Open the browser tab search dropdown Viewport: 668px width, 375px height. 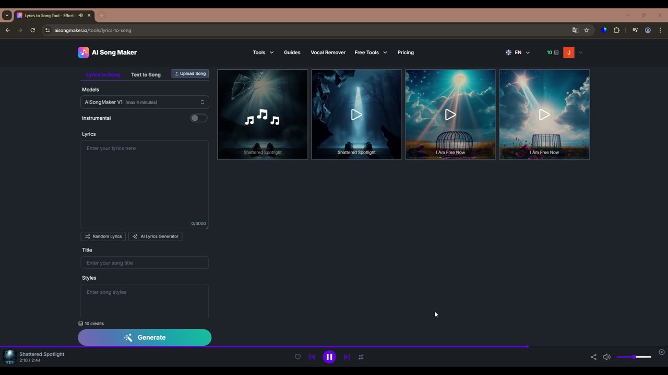click(x=7, y=16)
